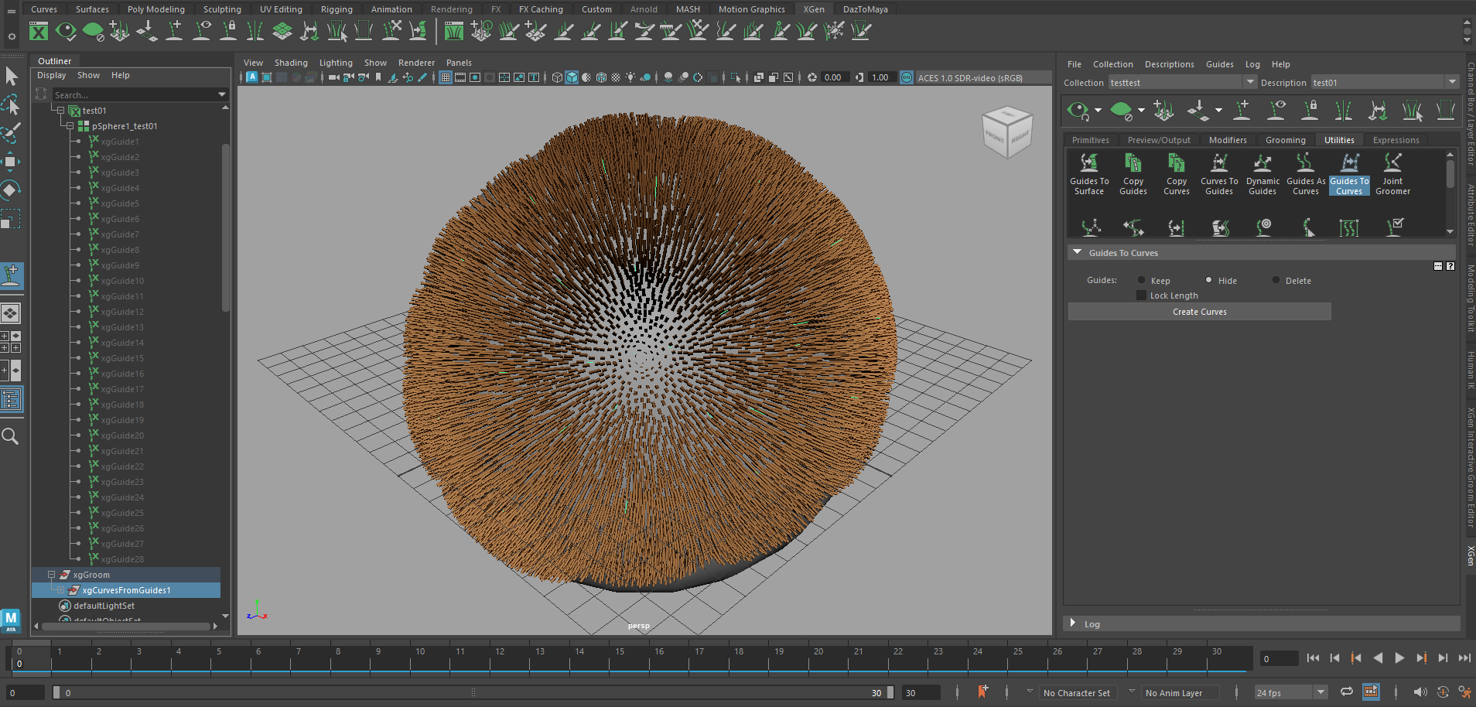The width and height of the screenshot is (1476, 707).
Task: Click the play forwards button
Action: coord(1399,658)
